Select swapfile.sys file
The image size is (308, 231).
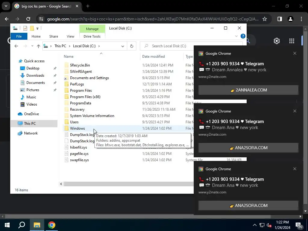(x=79, y=160)
